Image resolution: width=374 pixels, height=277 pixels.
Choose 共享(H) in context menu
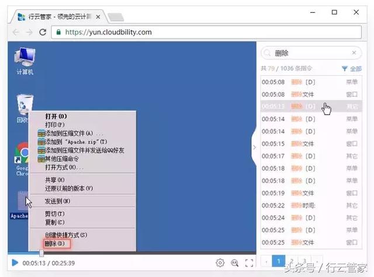click(55, 180)
